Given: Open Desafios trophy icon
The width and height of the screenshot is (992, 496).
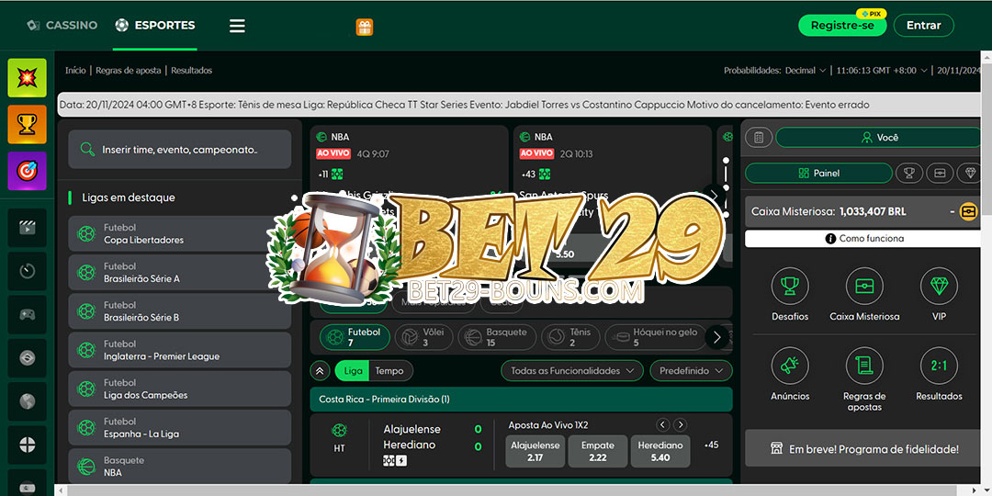Looking at the screenshot, I should click(790, 286).
